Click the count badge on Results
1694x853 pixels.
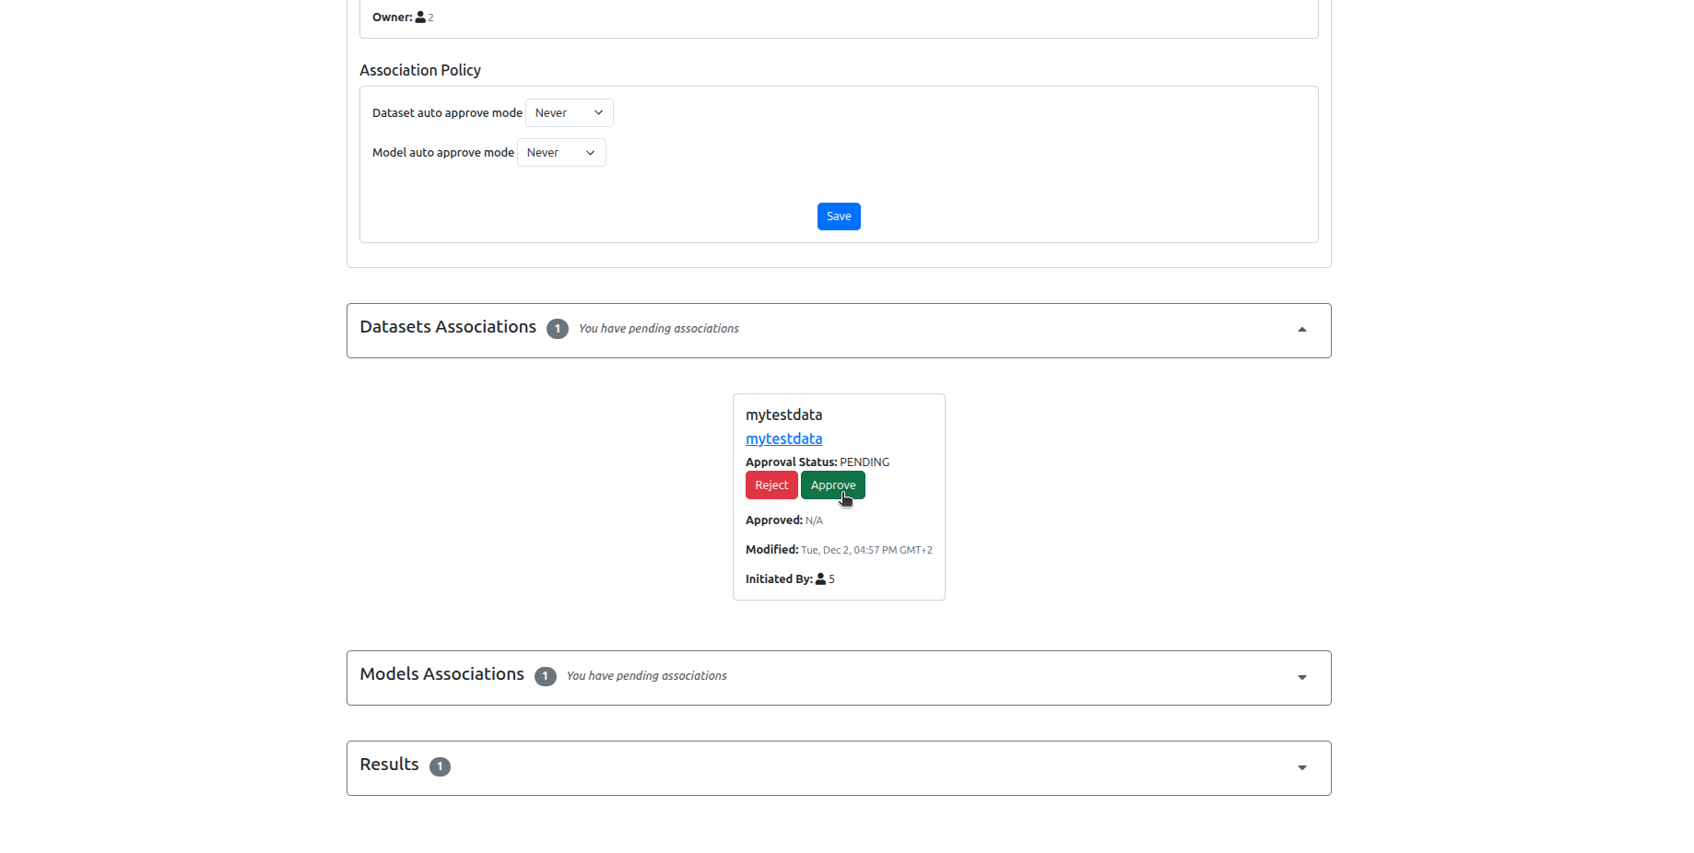440,766
